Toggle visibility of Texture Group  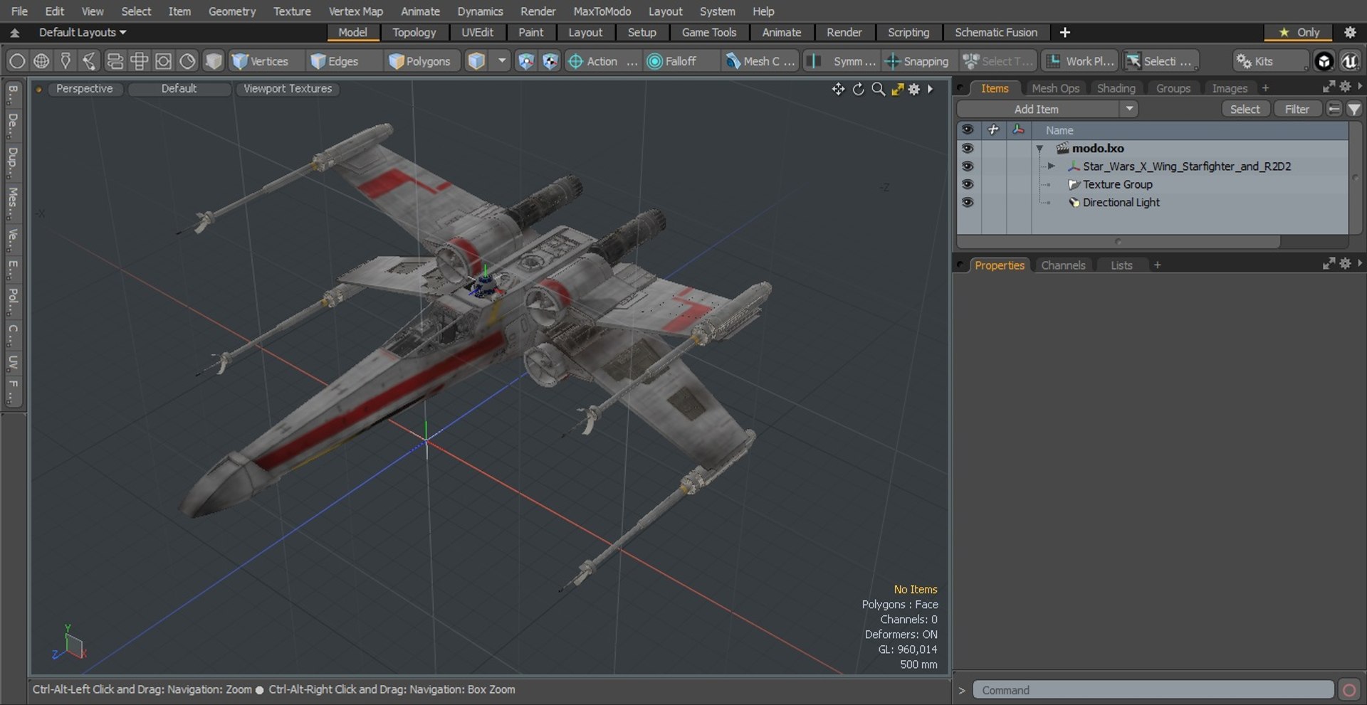(x=967, y=184)
